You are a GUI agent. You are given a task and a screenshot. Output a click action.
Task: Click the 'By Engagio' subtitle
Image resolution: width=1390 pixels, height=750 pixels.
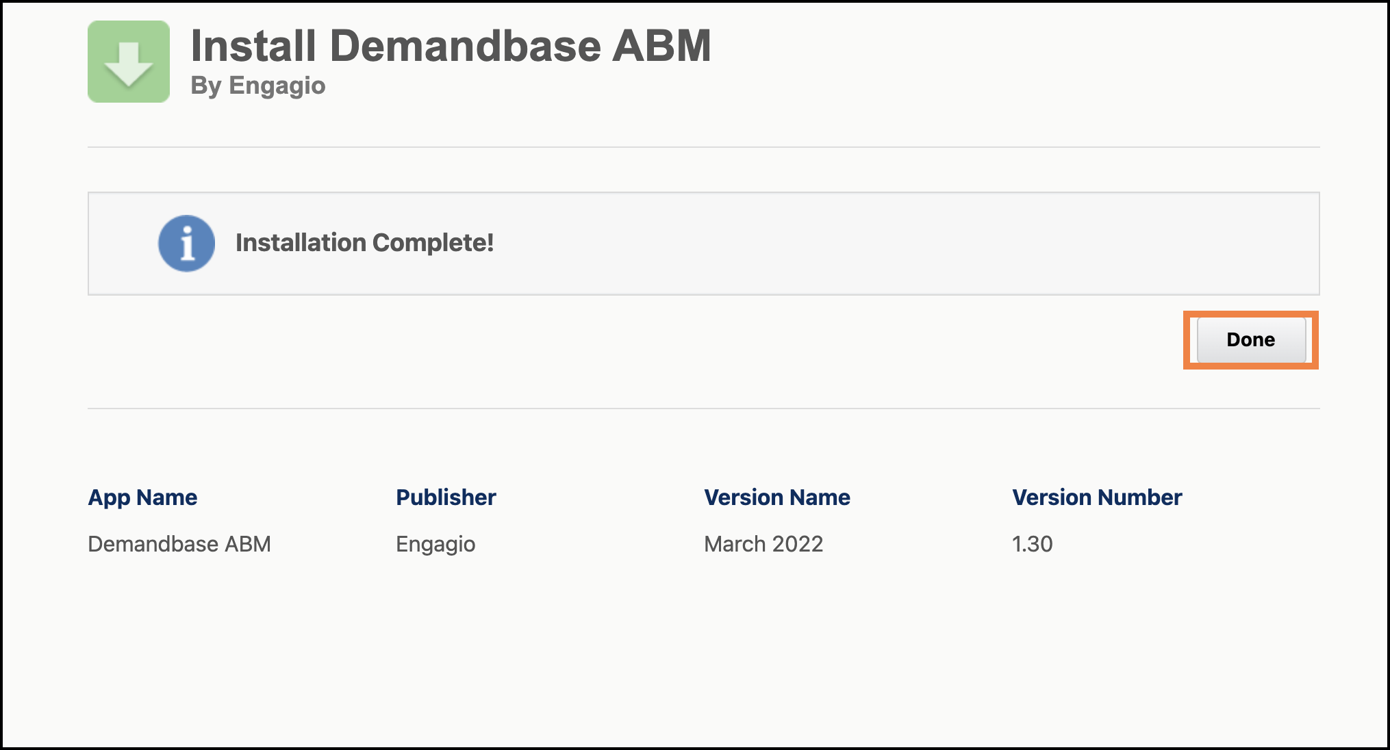258,86
